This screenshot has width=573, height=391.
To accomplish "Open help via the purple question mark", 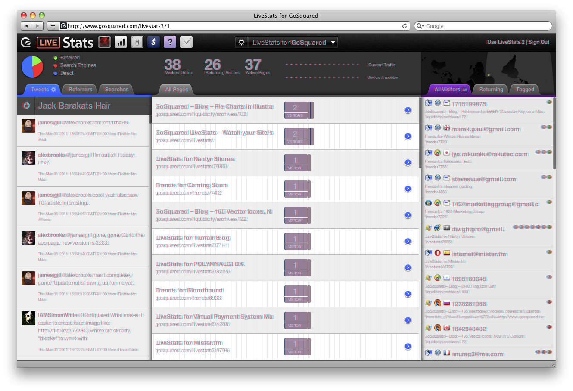I will click(170, 42).
